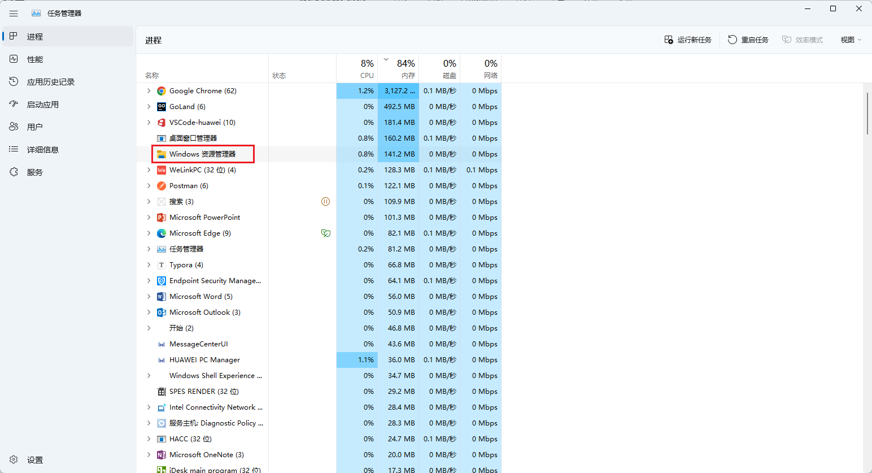This screenshot has height=473, width=872.
Task: Click the efficiency leaf icon on Edge row
Action: (x=326, y=233)
